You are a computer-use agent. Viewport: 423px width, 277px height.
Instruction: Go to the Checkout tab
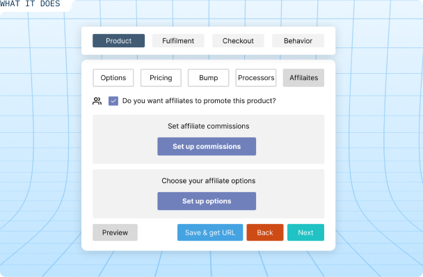coord(238,41)
